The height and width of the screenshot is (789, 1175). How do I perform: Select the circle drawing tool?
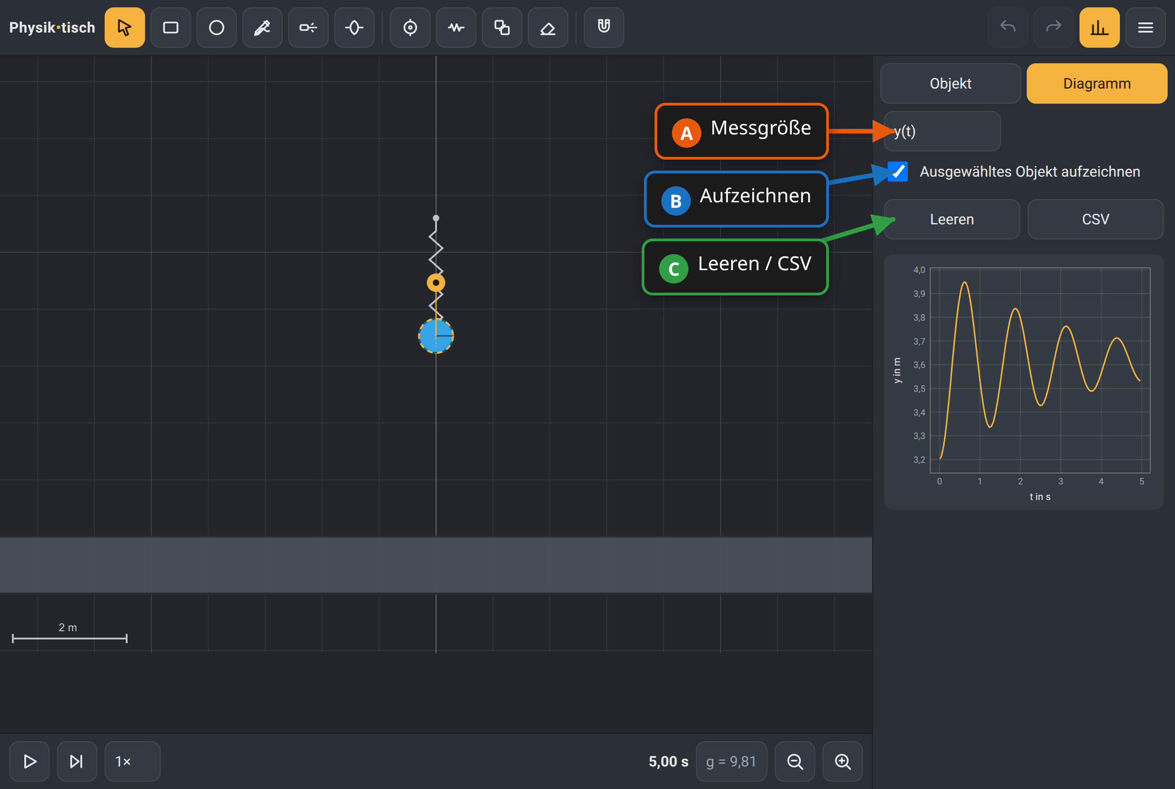click(x=217, y=28)
